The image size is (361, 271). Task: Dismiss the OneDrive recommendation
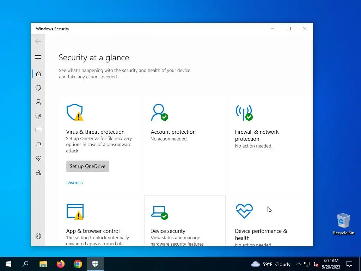tap(74, 182)
